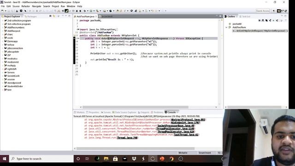Select the Servers project
This screenshot has height=166, width=295.
click(x=11, y=72)
